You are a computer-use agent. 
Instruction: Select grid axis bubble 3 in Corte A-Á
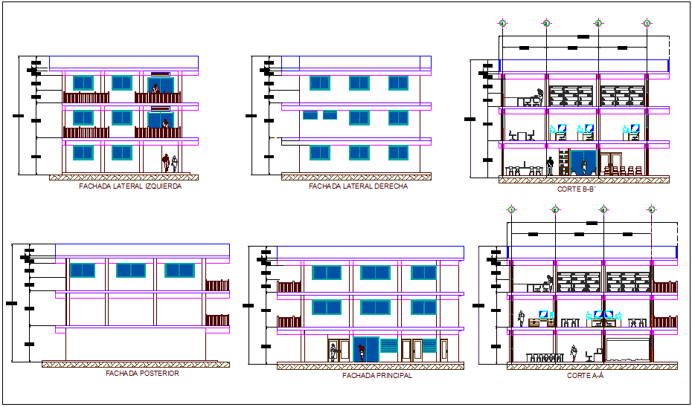[x=603, y=209]
